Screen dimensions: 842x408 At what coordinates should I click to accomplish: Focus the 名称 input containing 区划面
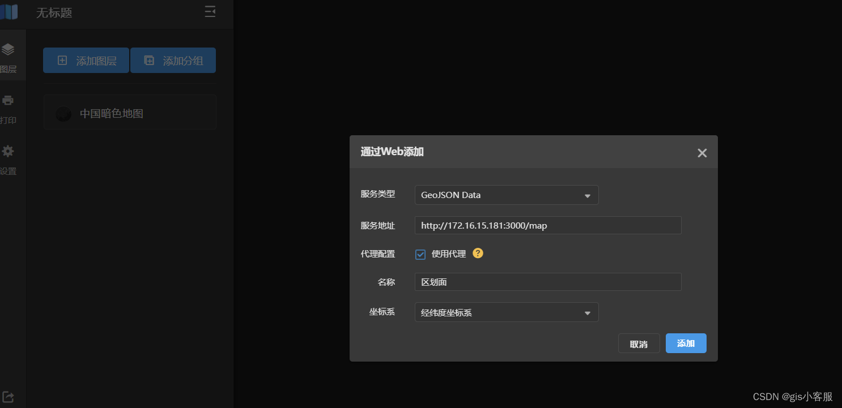pos(548,282)
